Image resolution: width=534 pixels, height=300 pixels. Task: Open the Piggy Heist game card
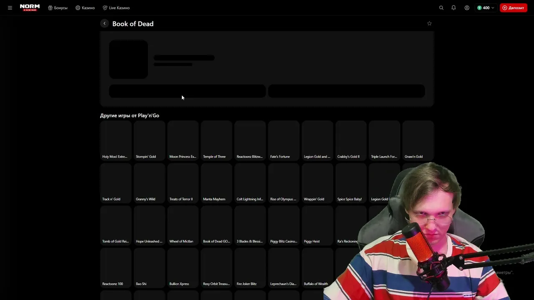click(x=317, y=225)
